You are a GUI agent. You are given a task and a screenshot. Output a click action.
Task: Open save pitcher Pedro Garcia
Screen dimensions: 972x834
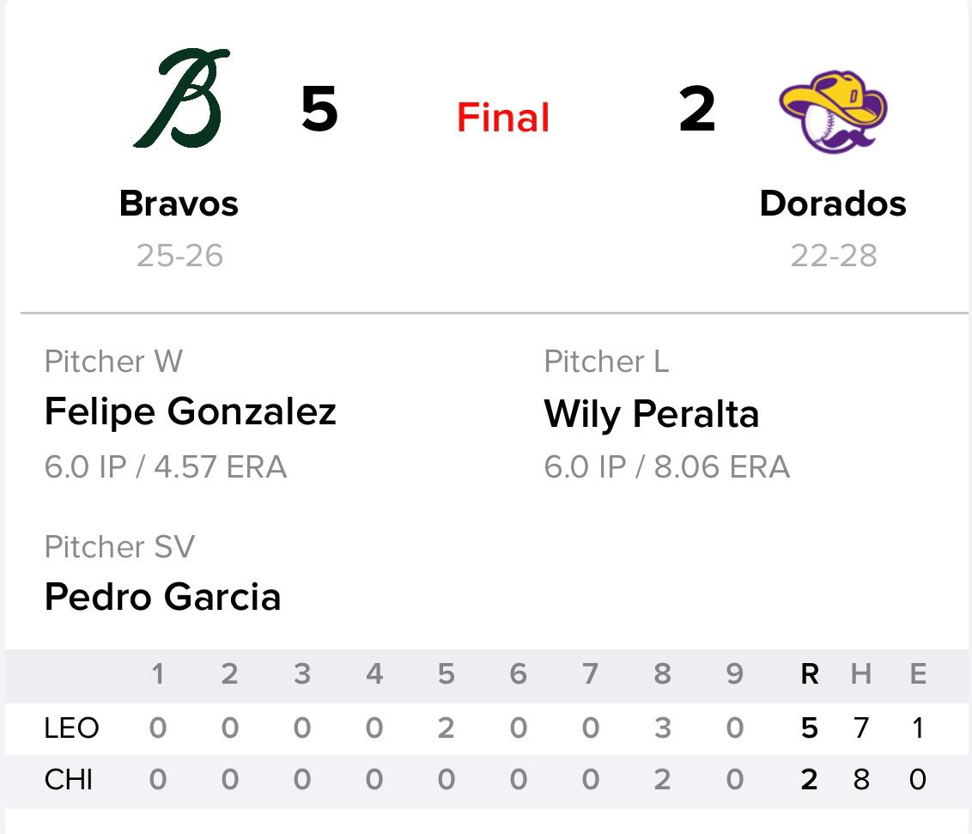162,597
